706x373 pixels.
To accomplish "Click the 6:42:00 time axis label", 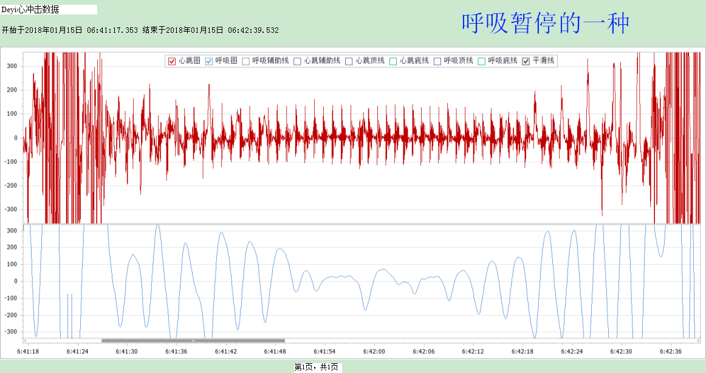I will tap(374, 352).
